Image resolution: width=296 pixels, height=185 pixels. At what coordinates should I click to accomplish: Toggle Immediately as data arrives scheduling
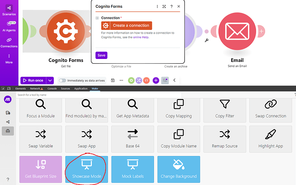point(62,80)
